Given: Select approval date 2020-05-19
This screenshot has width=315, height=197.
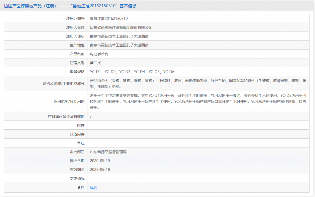Looking at the screenshot, I should [100, 161].
